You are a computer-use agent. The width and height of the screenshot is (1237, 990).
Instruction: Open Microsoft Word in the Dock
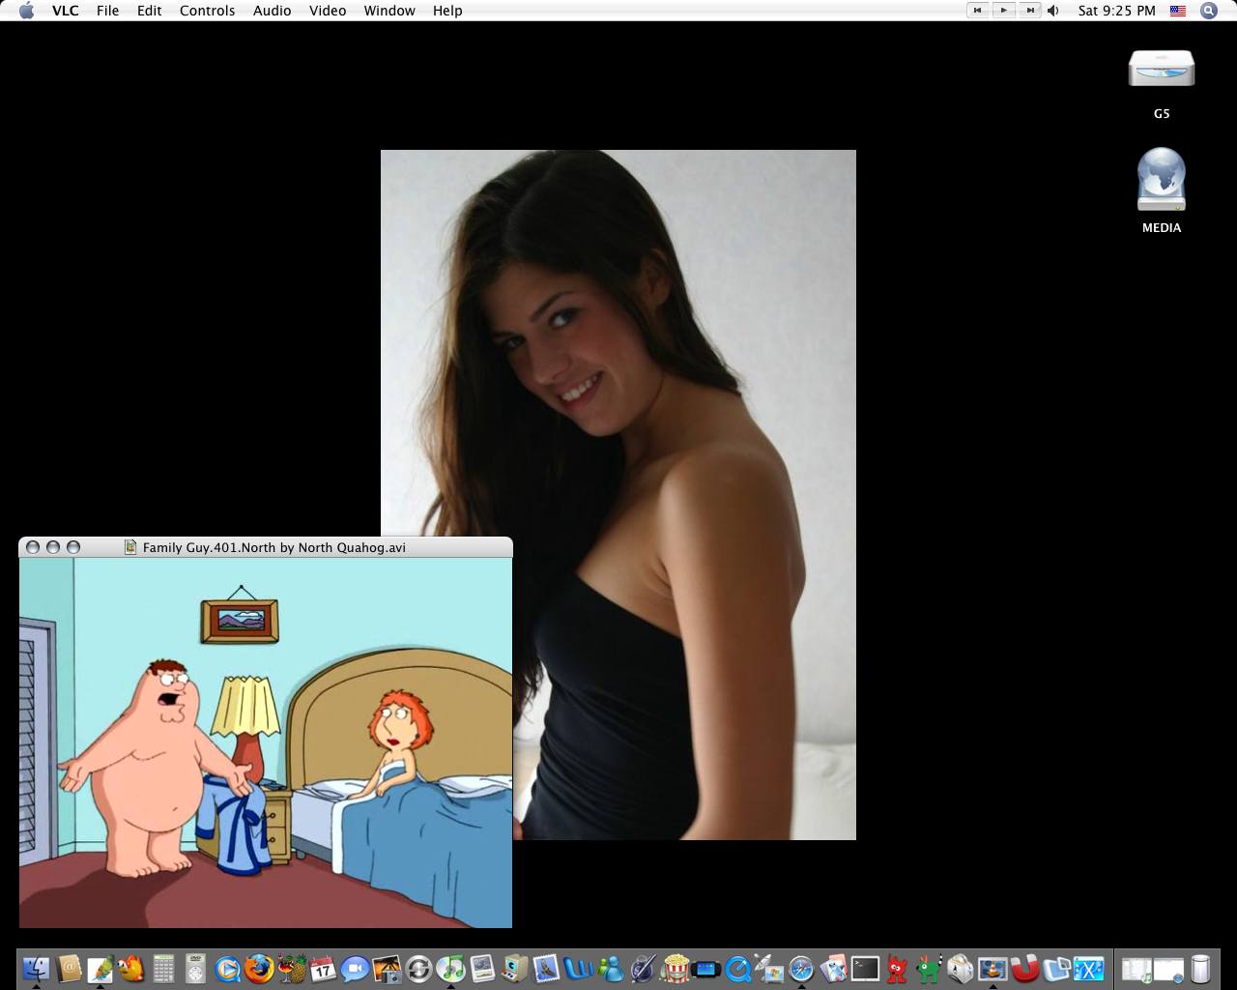578,969
